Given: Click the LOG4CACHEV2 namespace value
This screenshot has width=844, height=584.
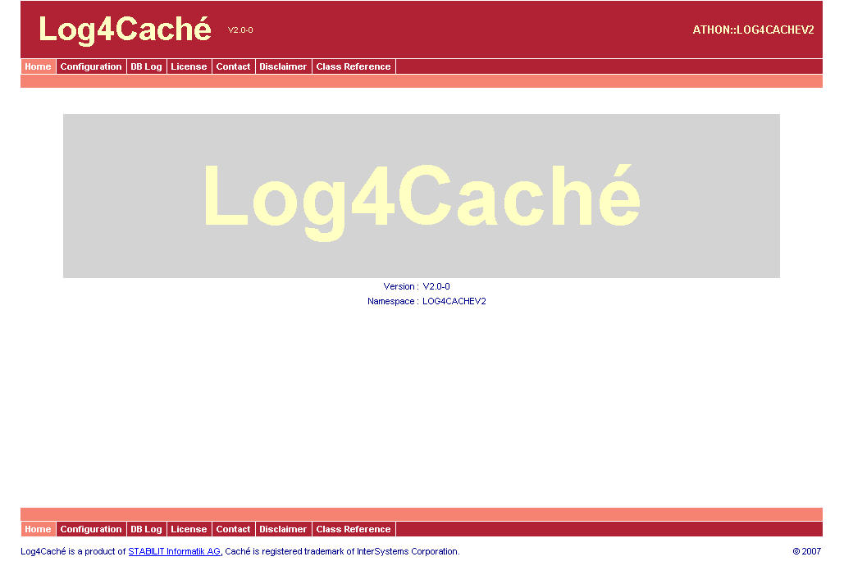Looking at the screenshot, I should click(454, 301).
